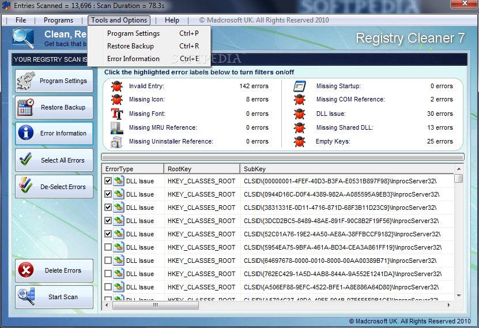Toggle the Empty Keys filter label
This screenshot has width=479, height=328.
[333, 142]
